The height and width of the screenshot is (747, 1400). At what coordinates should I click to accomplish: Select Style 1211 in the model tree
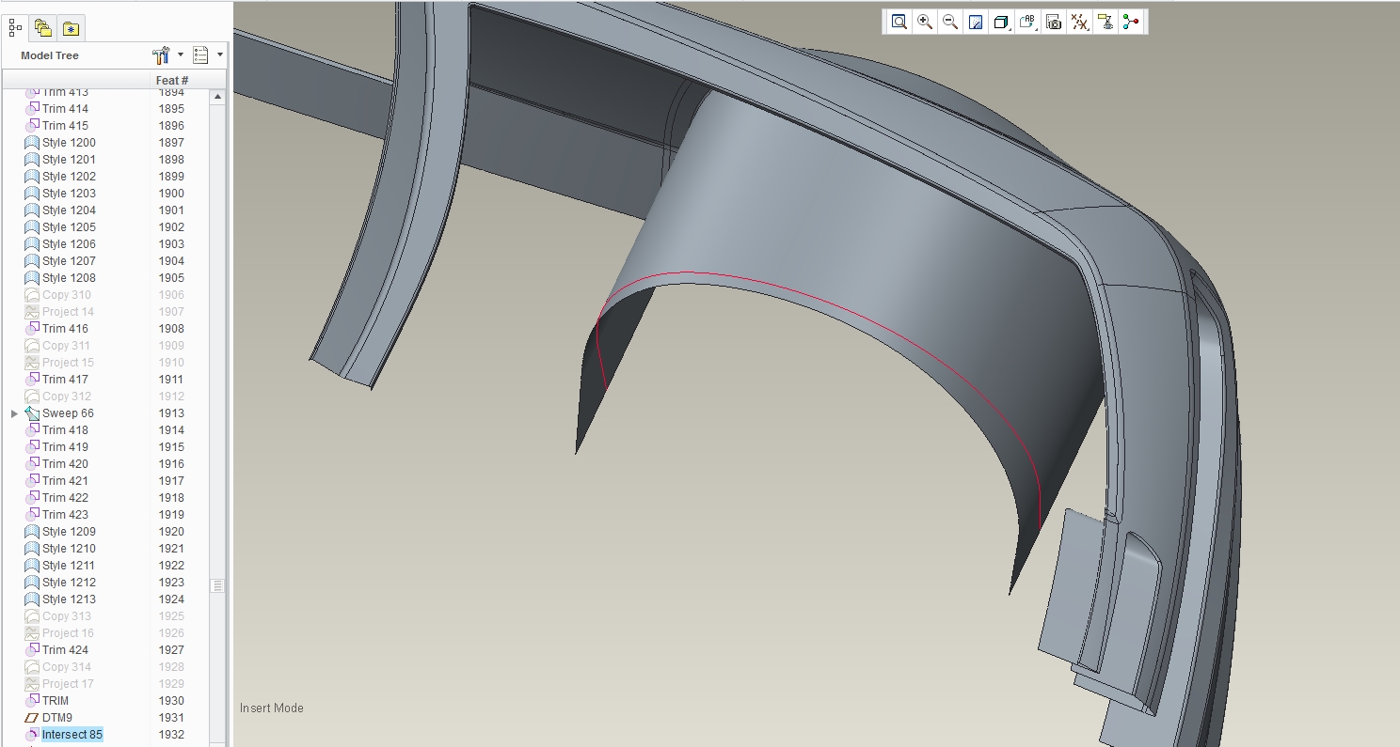tap(69, 566)
